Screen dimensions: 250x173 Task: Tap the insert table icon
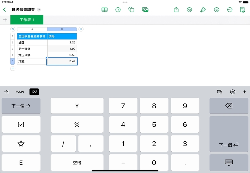click(104, 10)
